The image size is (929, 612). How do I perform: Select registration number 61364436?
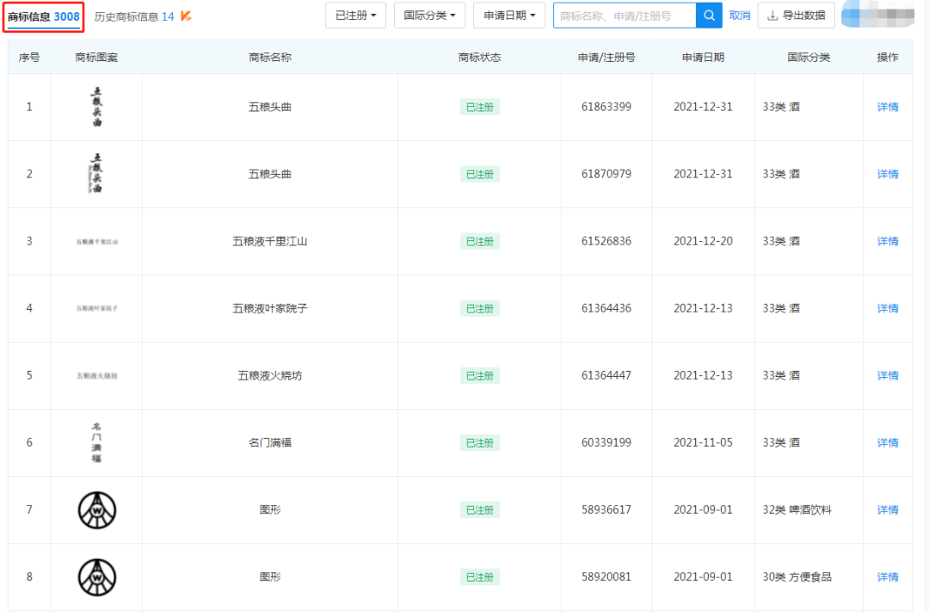(x=606, y=308)
